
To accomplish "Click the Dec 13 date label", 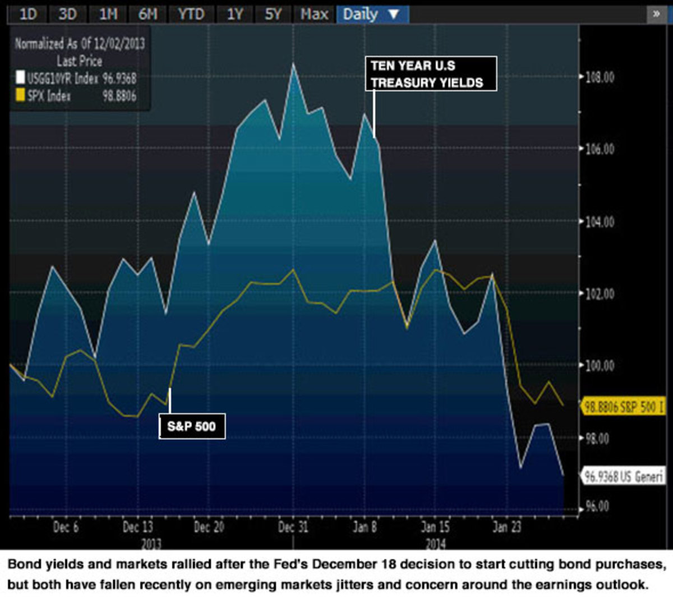I will pos(137,527).
